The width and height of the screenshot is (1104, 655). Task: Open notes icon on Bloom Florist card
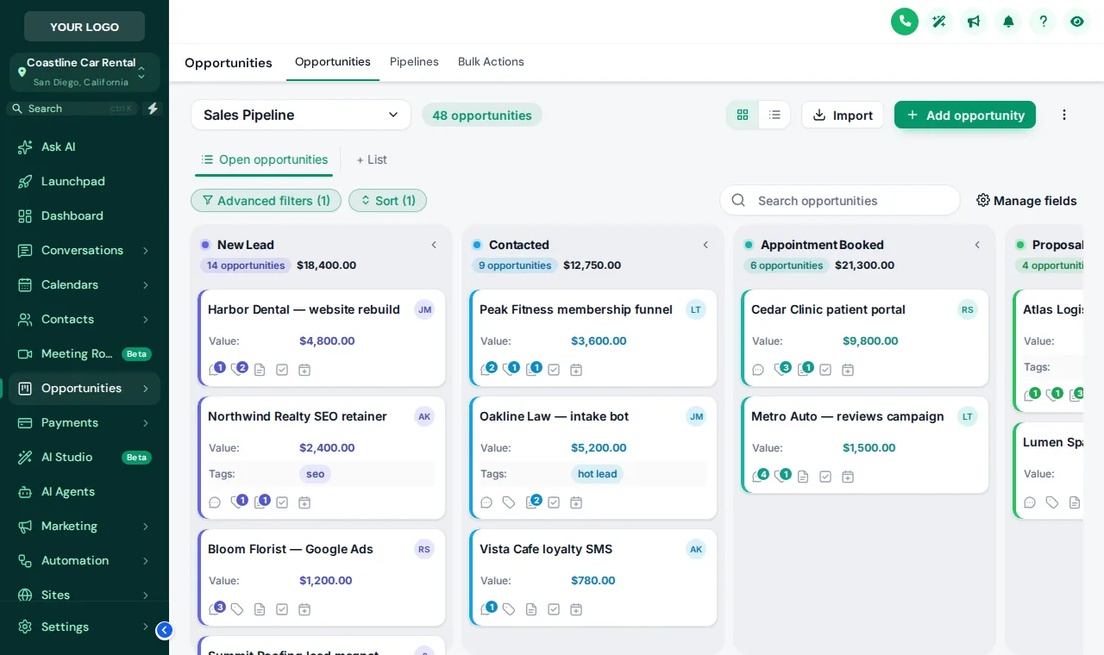click(x=260, y=609)
